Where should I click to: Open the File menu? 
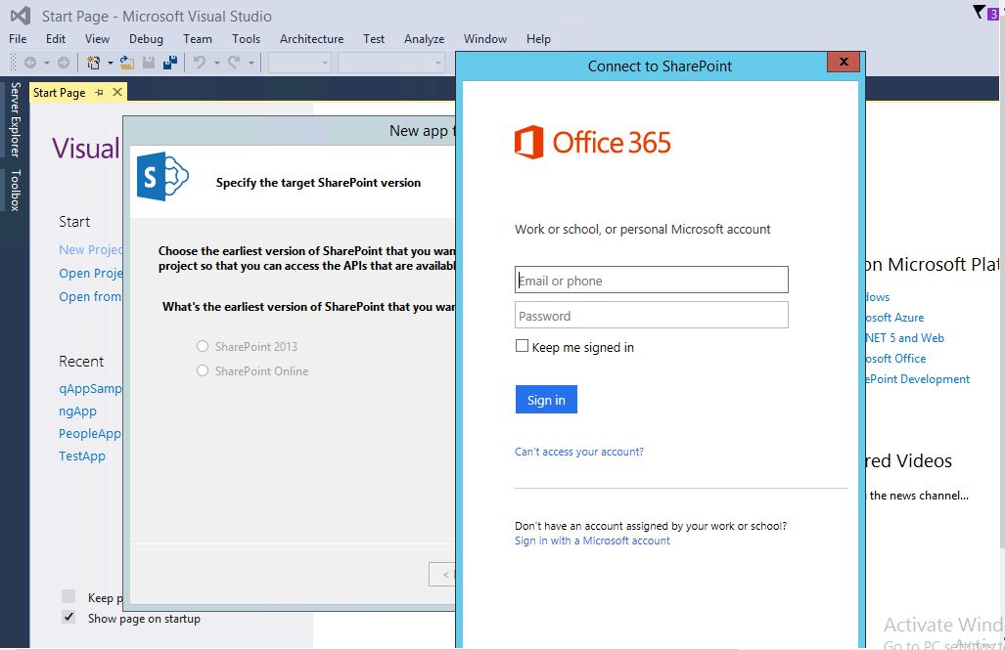tap(18, 39)
